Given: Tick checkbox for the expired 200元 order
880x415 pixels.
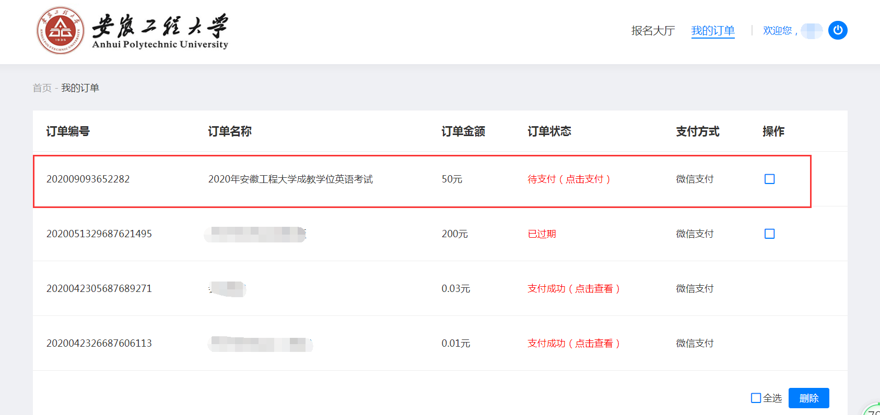Looking at the screenshot, I should (x=769, y=234).
